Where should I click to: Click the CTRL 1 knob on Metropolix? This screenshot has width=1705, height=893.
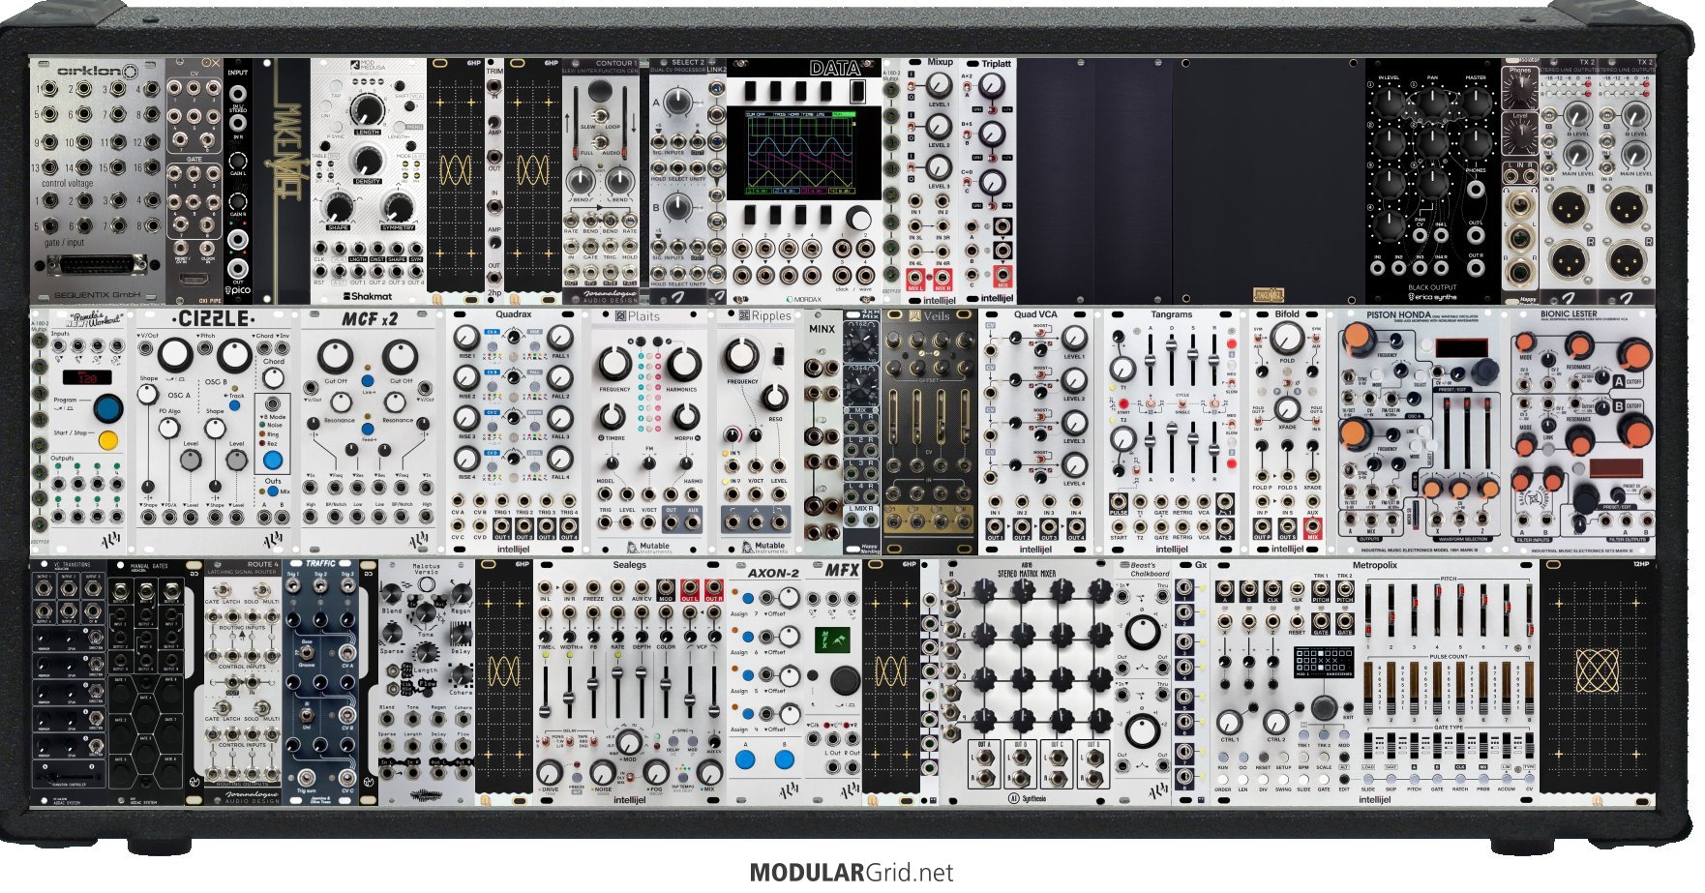[1229, 721]
